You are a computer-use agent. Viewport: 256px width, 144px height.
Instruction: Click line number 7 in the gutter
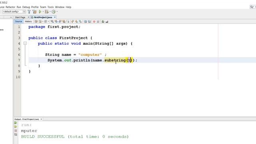[19, 60]
